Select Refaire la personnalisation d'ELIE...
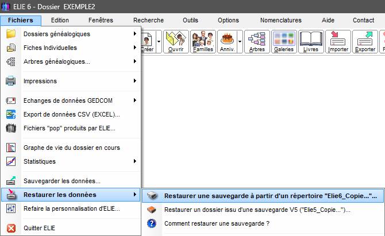 pos(71,208)
